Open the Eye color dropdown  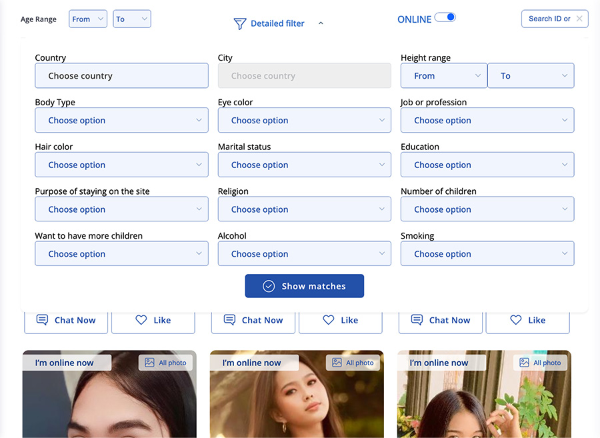tap(305, 120)
